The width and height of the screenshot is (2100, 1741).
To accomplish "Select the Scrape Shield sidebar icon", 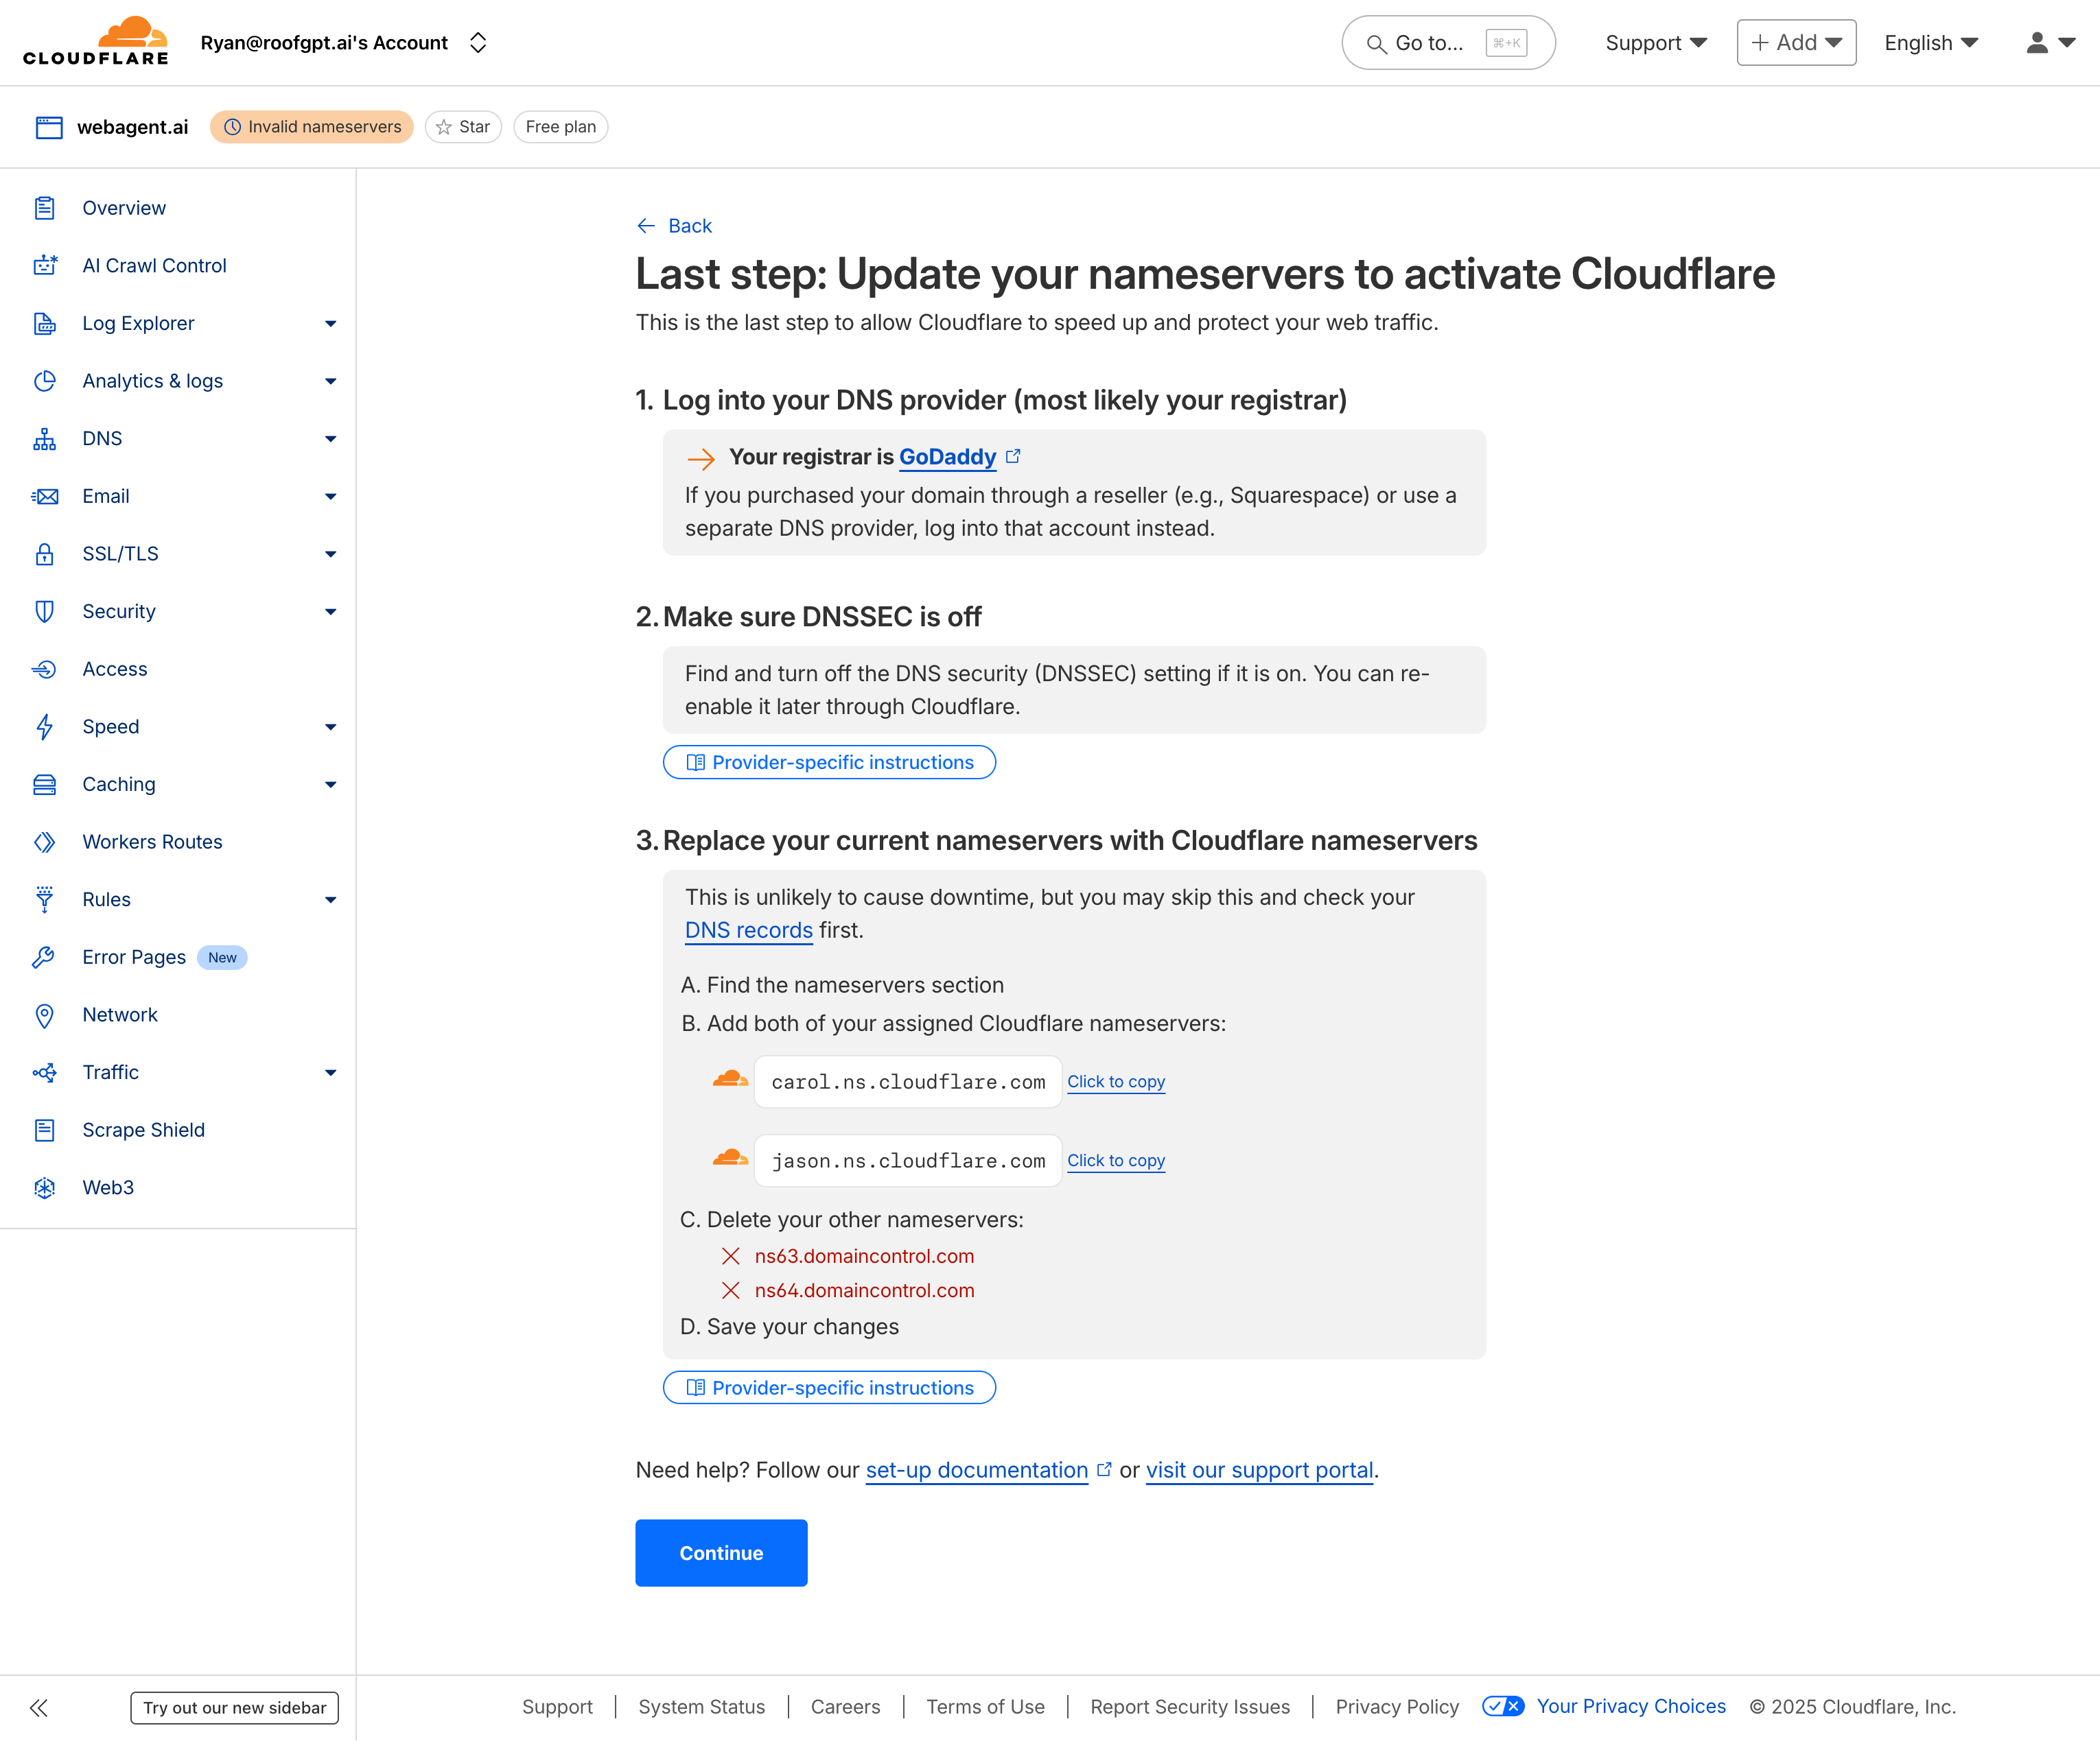I will (45, 1129).
